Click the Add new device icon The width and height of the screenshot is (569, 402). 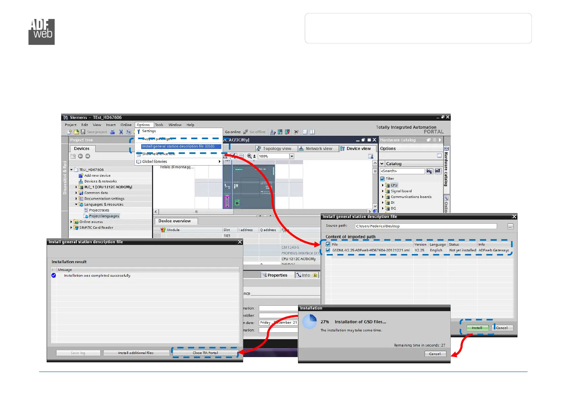(81, 176)
